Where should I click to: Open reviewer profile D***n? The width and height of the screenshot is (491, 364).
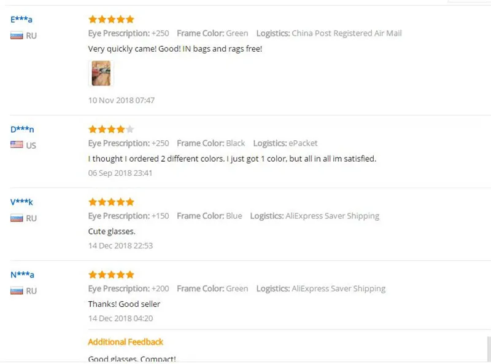click(22, 129)
